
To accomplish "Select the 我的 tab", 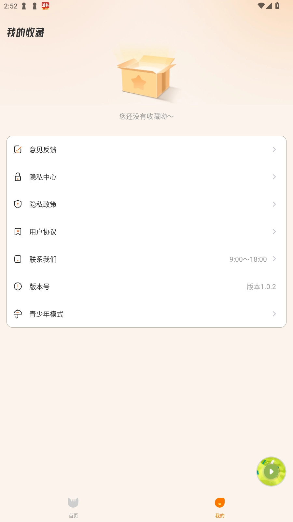I will point(220,507).
